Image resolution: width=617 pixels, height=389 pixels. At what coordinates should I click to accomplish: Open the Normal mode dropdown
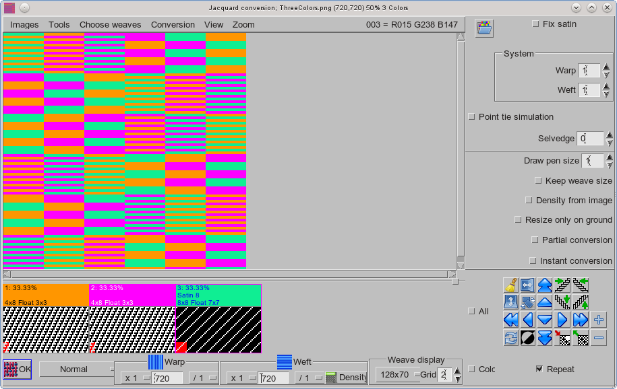click(x=77, y=369)
